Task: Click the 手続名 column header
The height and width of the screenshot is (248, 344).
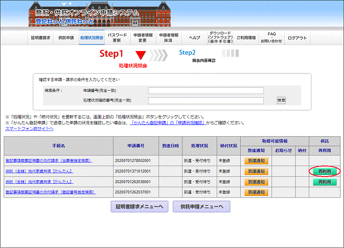Action: pyautogui.click(x=59, y=146)
